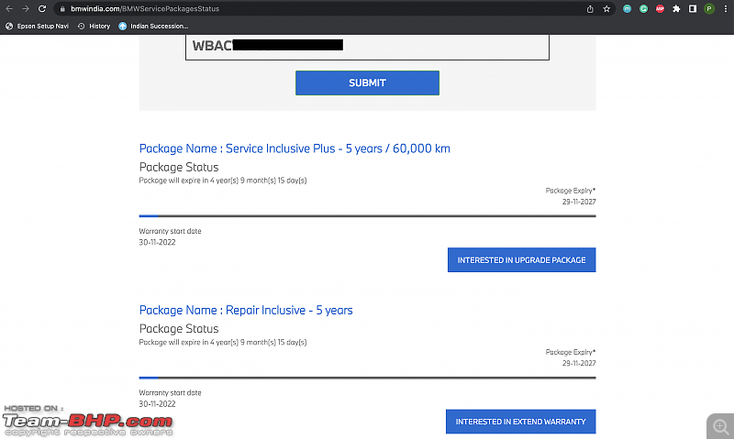Image resolution: width=734 pixels, height=439 pixels.
Task: Click the padlock site info icon
Action: point(62,9)
